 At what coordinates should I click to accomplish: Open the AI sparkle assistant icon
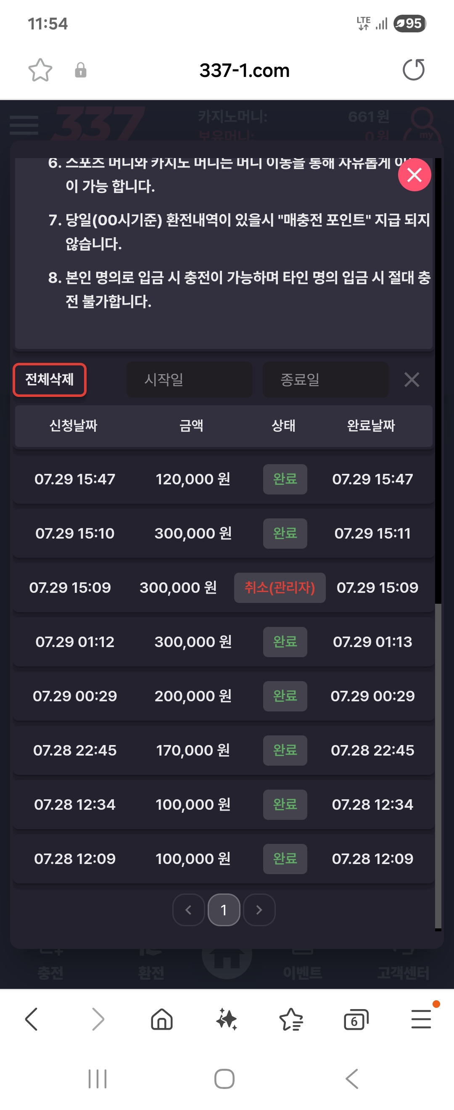227,1020
